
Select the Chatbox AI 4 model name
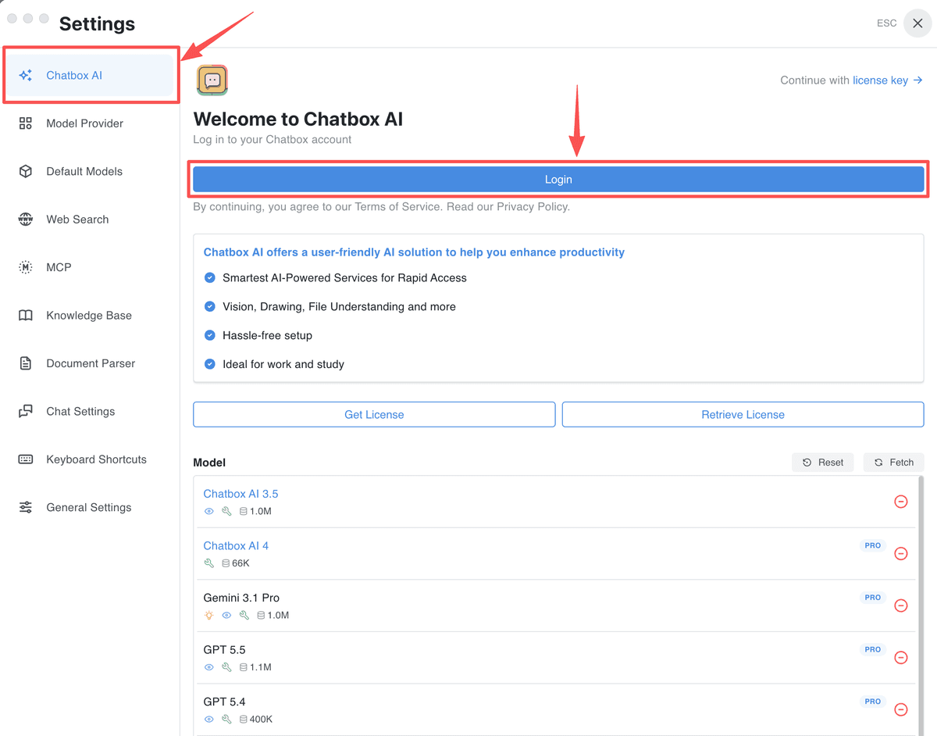(236, 546)
